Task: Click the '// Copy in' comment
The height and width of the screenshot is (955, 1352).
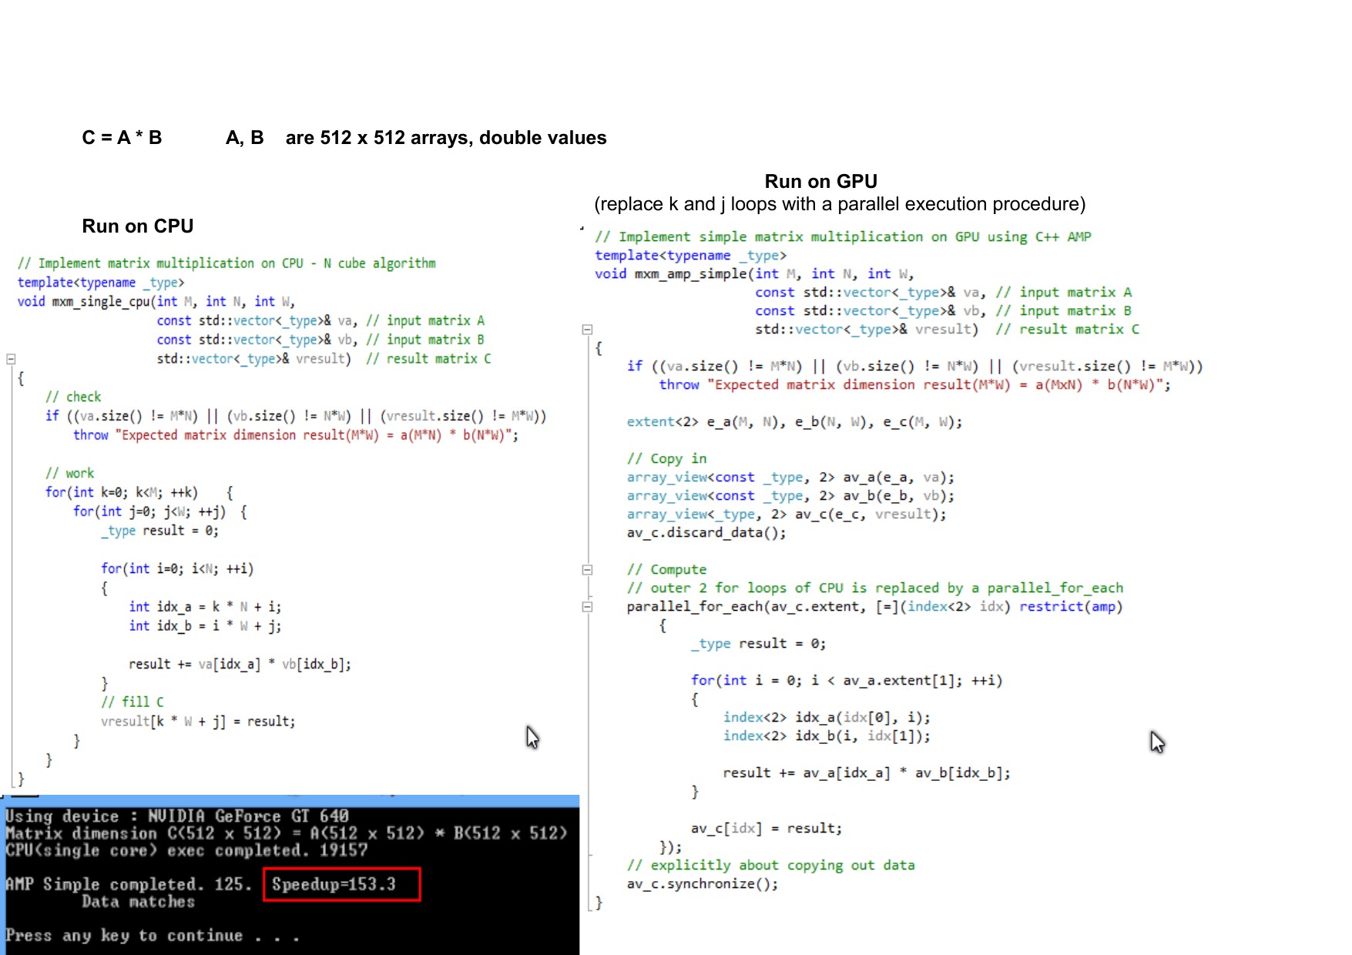Action: tap(666, 459)
